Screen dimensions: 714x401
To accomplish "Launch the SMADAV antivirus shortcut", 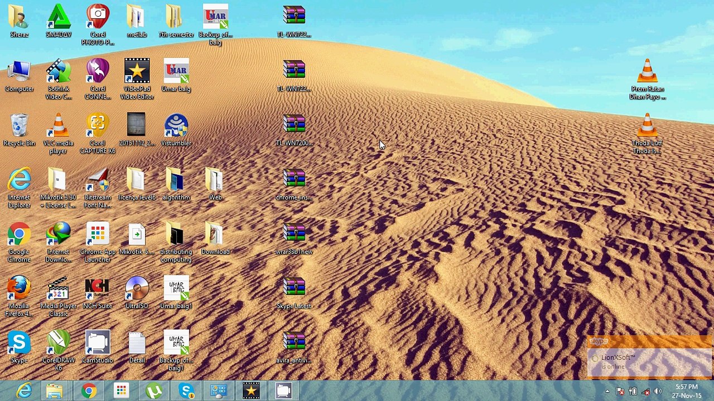I will coord(59,22).
